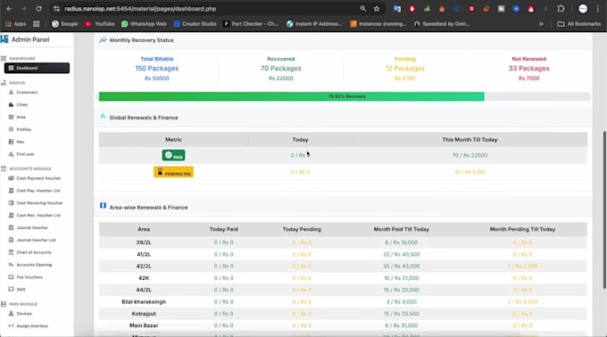Screen dimensions: 607x337
Task: Open the Chrome profile avatar
Action: [583, 9]
